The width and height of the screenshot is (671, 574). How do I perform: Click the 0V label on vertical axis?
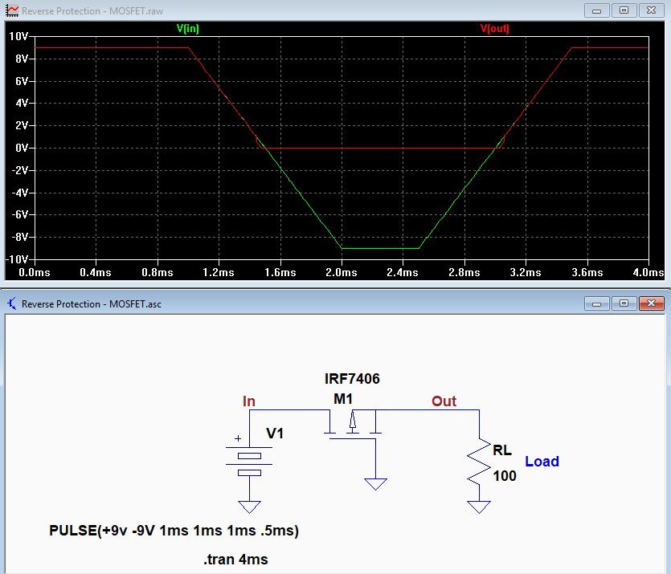tap(22, 148)
